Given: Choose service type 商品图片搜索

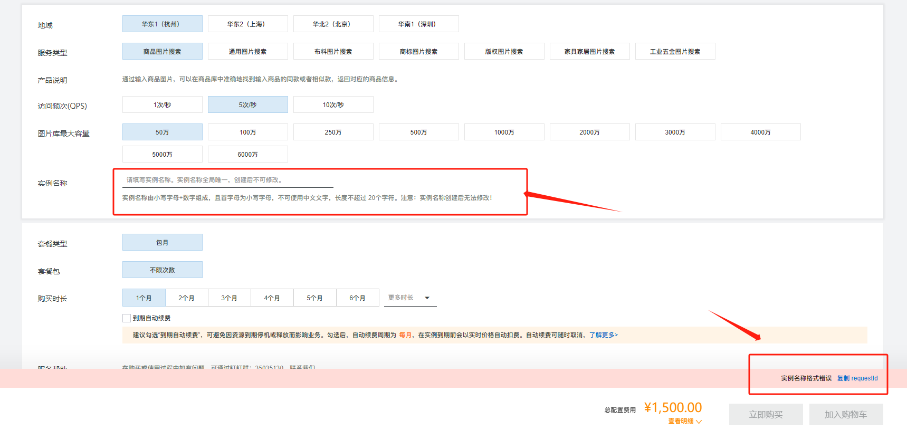Looking at the screenshot, I should click(x=163, y=51).
